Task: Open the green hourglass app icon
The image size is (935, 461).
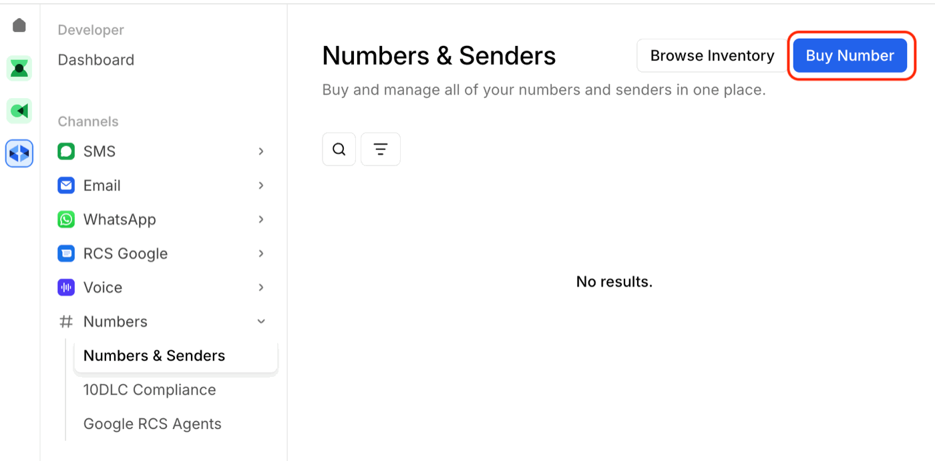Action: 19,68
